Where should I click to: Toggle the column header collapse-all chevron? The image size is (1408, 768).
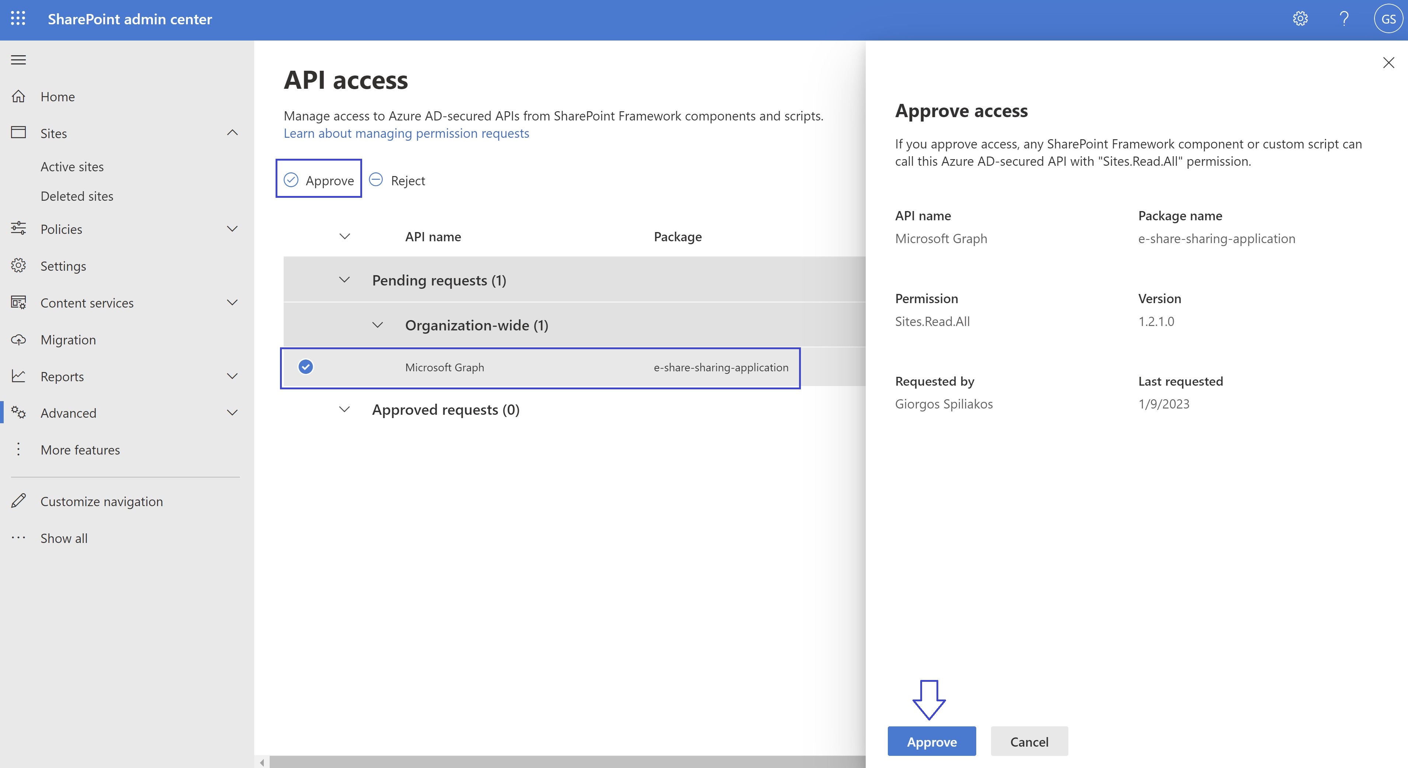coord(345,237)
